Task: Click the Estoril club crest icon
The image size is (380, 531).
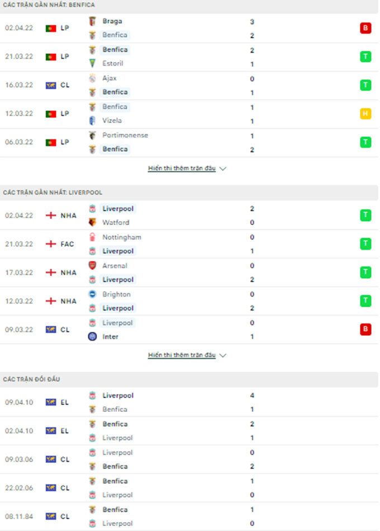Action: pos(92,64)
